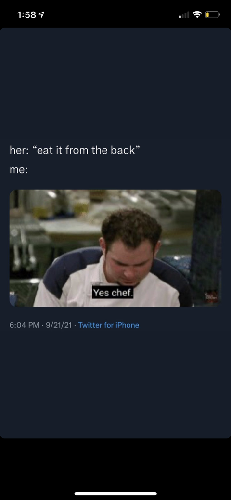Tap the location arrow icon in status bar
231x500 pixels.
tap(41, 15)
